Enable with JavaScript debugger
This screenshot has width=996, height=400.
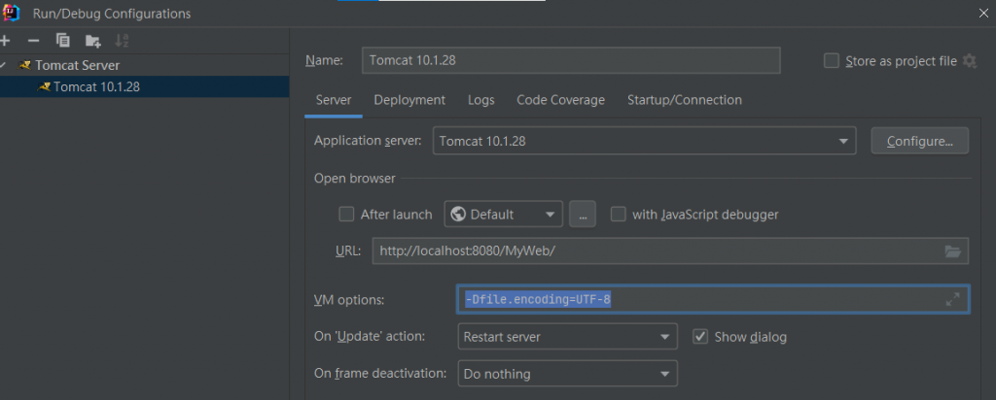[618, 215]
